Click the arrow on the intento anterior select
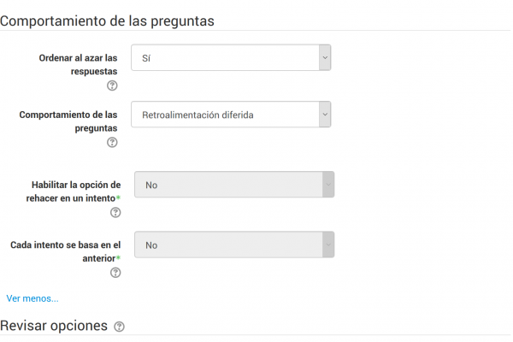Screen dimensions: 513x342 coord(328,245)
